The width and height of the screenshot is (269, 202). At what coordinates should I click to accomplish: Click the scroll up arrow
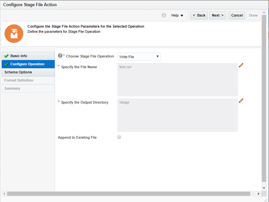264,12
